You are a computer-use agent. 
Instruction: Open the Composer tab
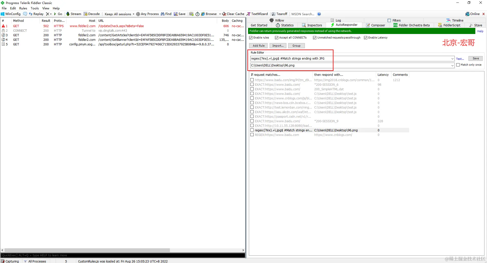tap(375, 25)
